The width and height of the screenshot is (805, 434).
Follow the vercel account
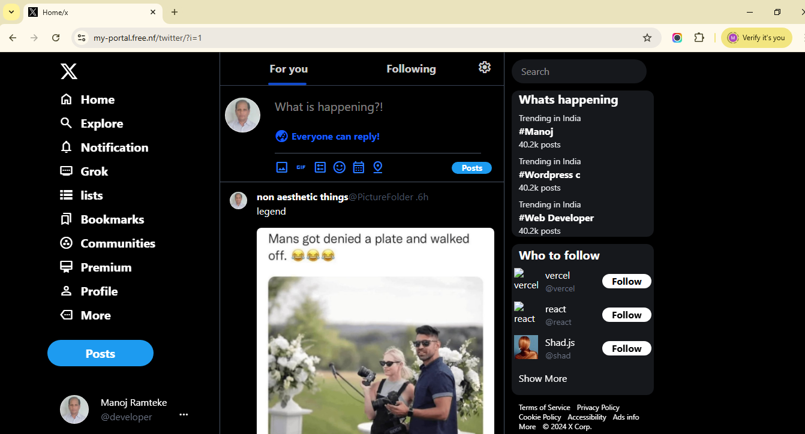pyautogui.click(x=626, y=281)
